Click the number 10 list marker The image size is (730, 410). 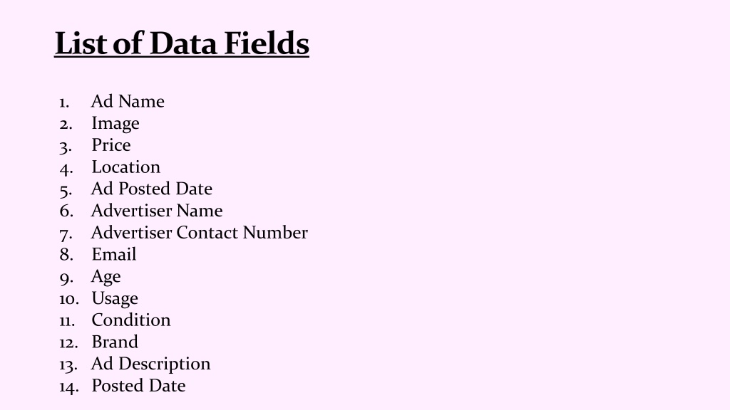pyautogui.click(x=68, y=299)
